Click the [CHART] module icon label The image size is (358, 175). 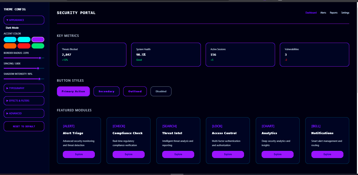(x=268, y=126)
